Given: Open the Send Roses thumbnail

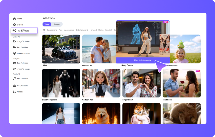Looking at the screenshot, I should point(182,83).
